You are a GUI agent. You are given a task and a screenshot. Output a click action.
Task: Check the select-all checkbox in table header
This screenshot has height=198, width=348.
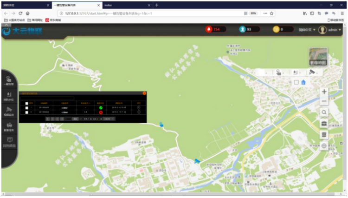click(26, 103)
